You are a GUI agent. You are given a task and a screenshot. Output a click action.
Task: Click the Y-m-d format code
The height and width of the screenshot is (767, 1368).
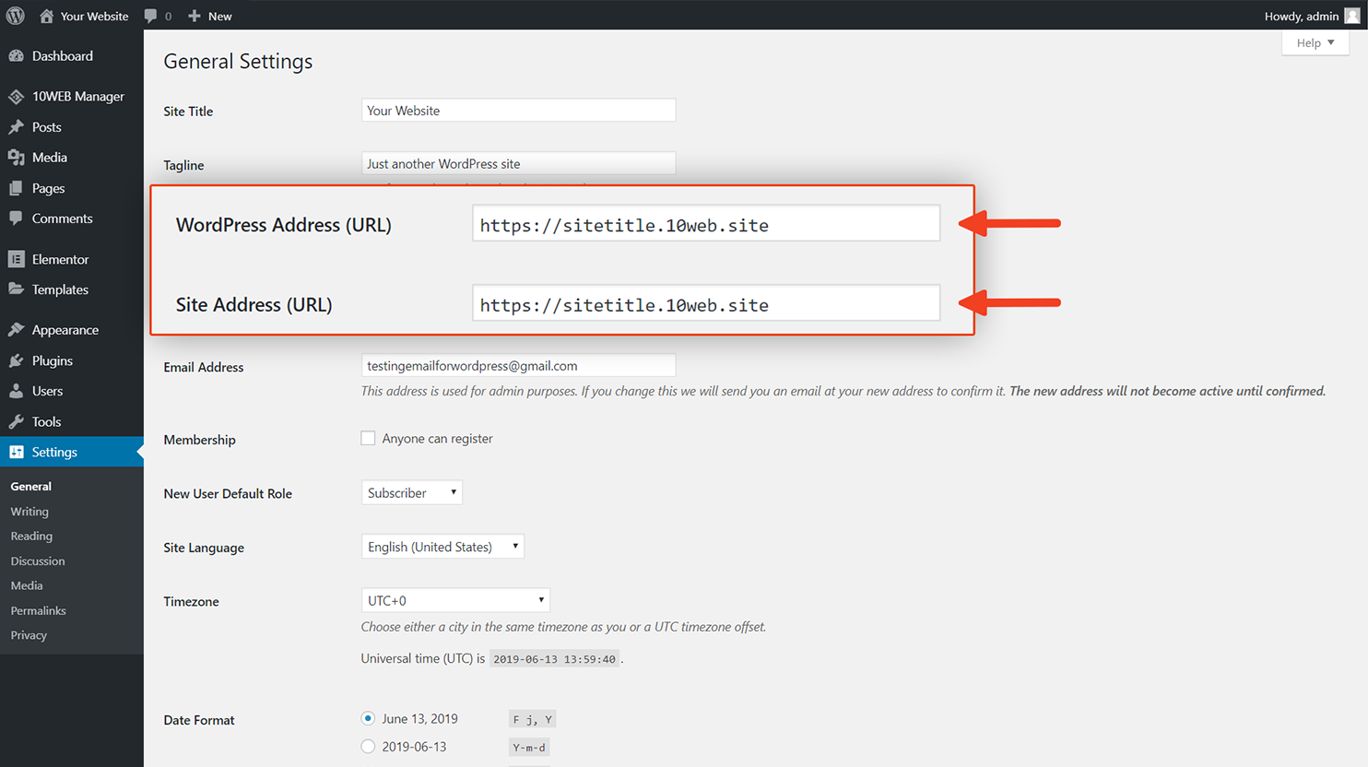pyautogui.click(x=529, y=748)
